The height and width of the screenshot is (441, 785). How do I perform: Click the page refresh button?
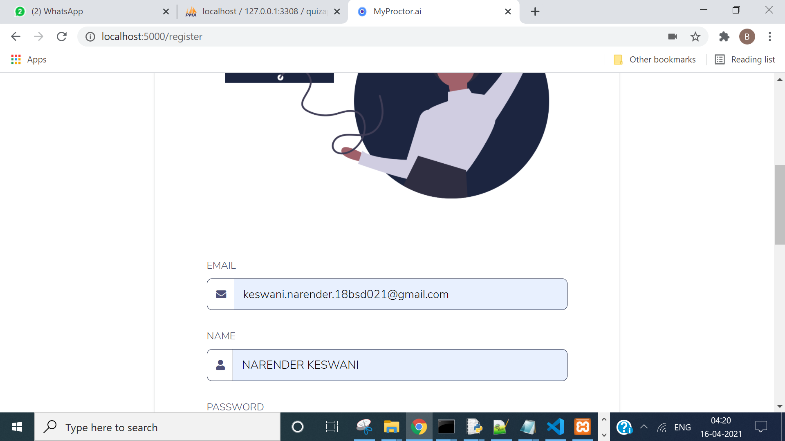(x=62, y=36)
